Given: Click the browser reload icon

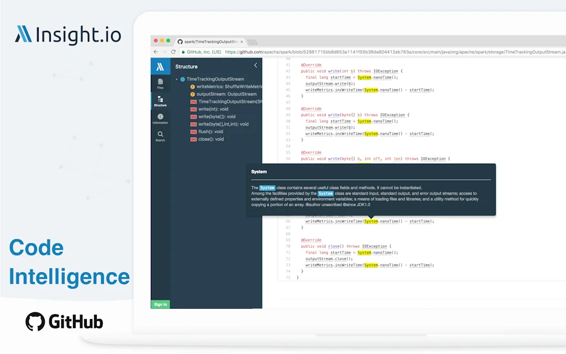Looking at the screenshot, I should click(x=172, y=52).
